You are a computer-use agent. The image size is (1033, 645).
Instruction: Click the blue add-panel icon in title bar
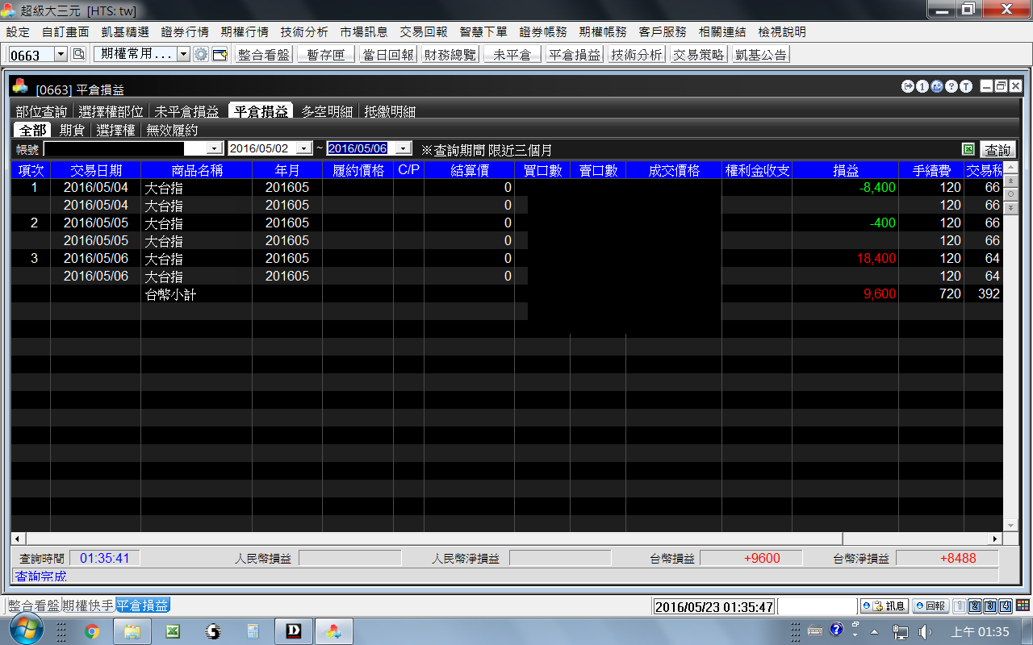[937, 86]
